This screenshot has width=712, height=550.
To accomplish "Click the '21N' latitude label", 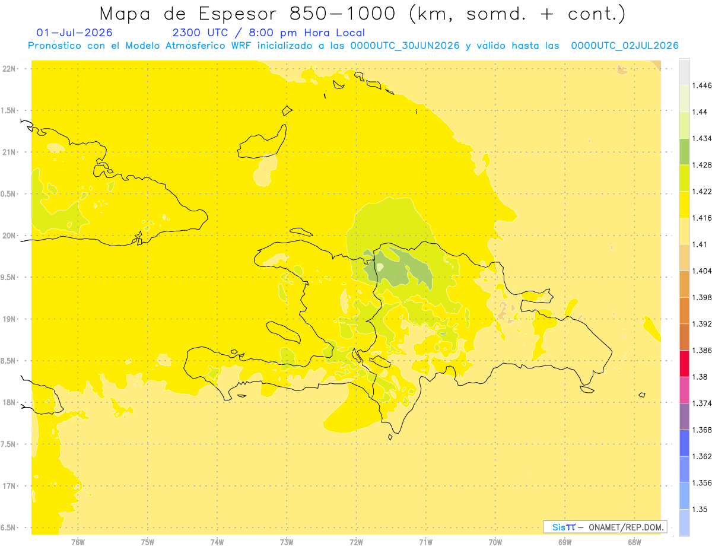I will [x=9, y=152].
